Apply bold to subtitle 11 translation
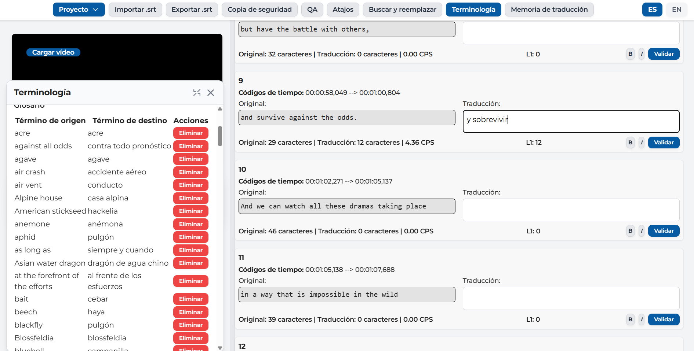This screenshot has height=351, width=694. click(x=631, y=319)
